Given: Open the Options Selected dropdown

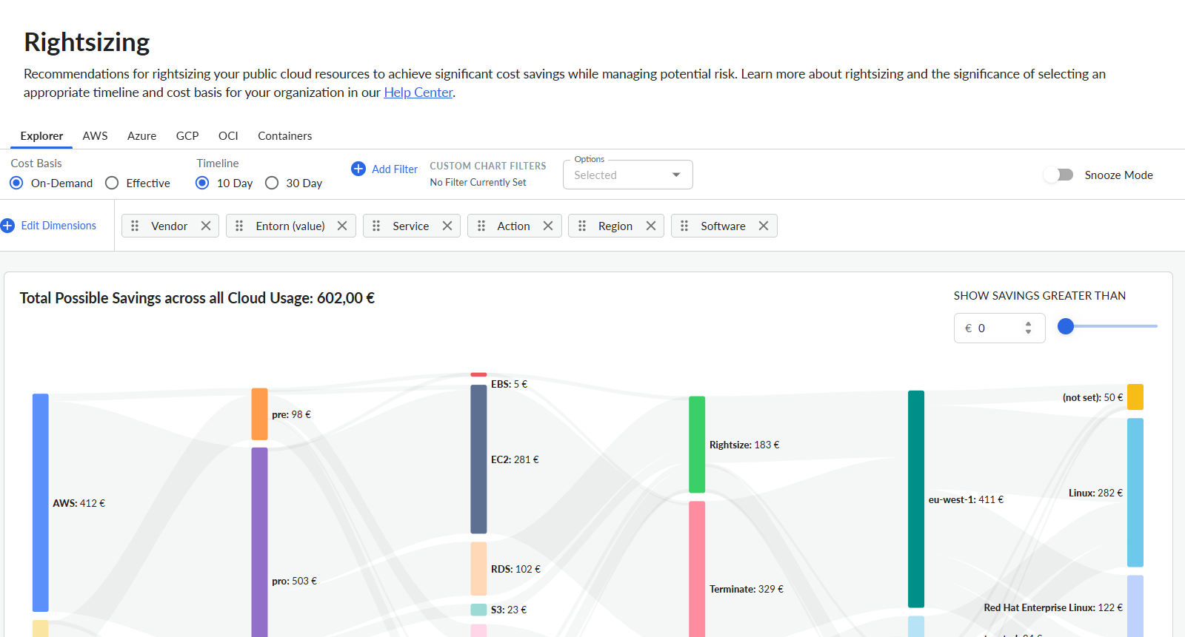Looking at the screenshot, I should [628, 175].
